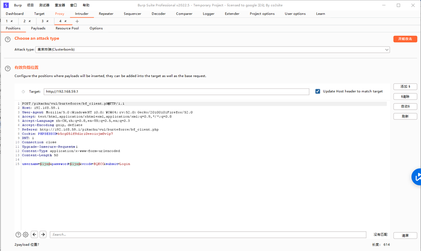Open the 帮助 menu
The image size is (421, 251).
86,5
